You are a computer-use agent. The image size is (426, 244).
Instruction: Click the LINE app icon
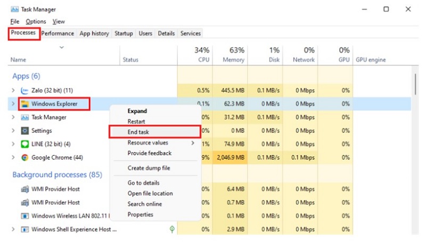[24, 144]
